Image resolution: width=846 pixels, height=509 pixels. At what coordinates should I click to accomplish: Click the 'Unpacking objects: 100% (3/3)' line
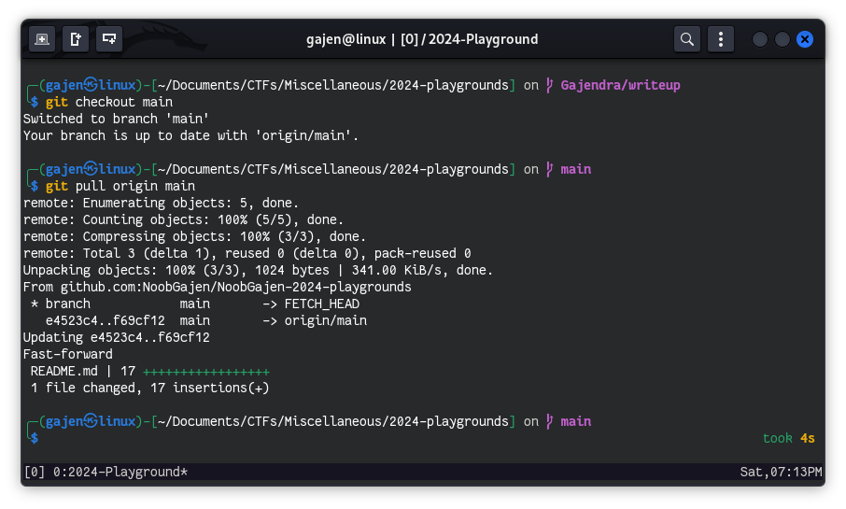[x=258, y=270]
